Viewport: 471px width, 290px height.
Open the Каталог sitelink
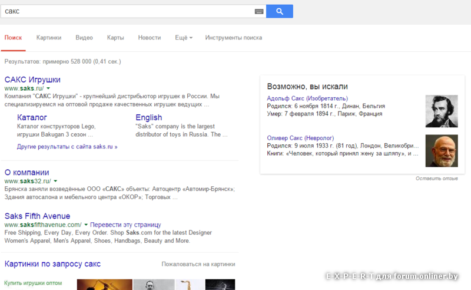(32, 117)
